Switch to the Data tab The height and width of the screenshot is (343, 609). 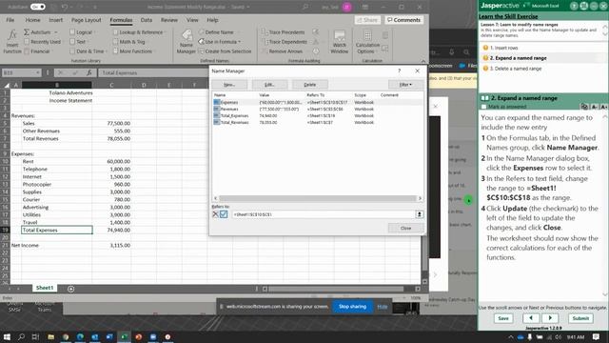[x=147, y=20]
